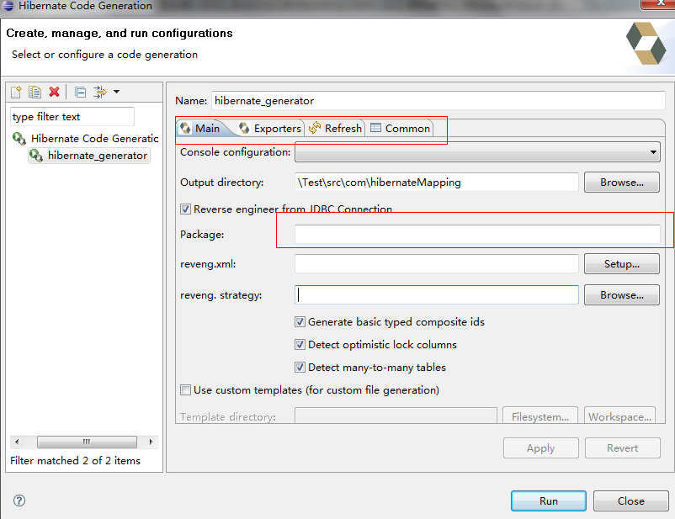Click the Run button
Viewport: 675px width, 519px height.
tap(549, 501)
